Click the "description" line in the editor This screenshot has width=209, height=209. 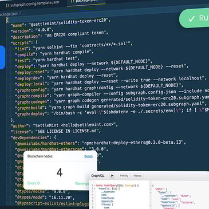click(x=60, y=35)
